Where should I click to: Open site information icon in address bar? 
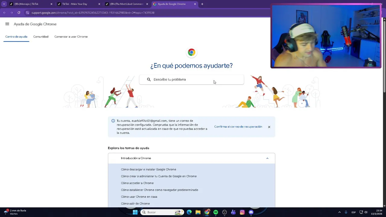(x=27, y=13)
